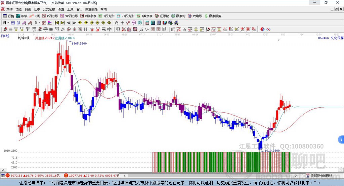344x186 pixels.
Task: Click the 1010.2600 low price label on chart
Action: (272, 151)
